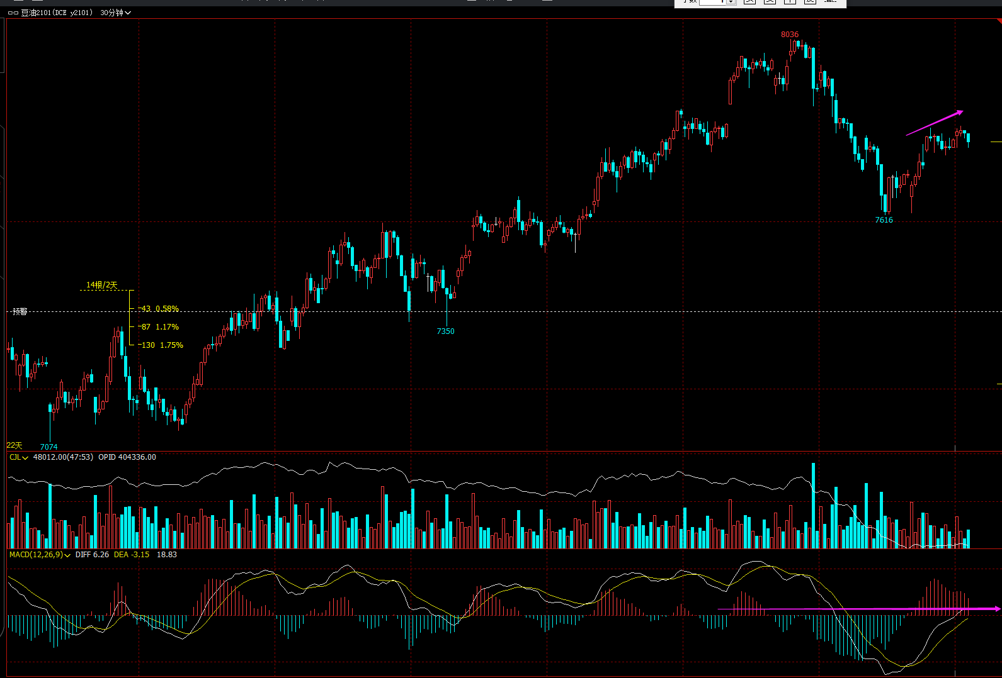
Task: Click the 7616 low price label
Action: click(x=884, y=220)
